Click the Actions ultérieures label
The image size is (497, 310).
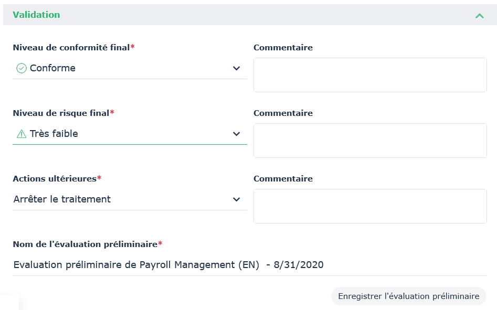point(55,178)
